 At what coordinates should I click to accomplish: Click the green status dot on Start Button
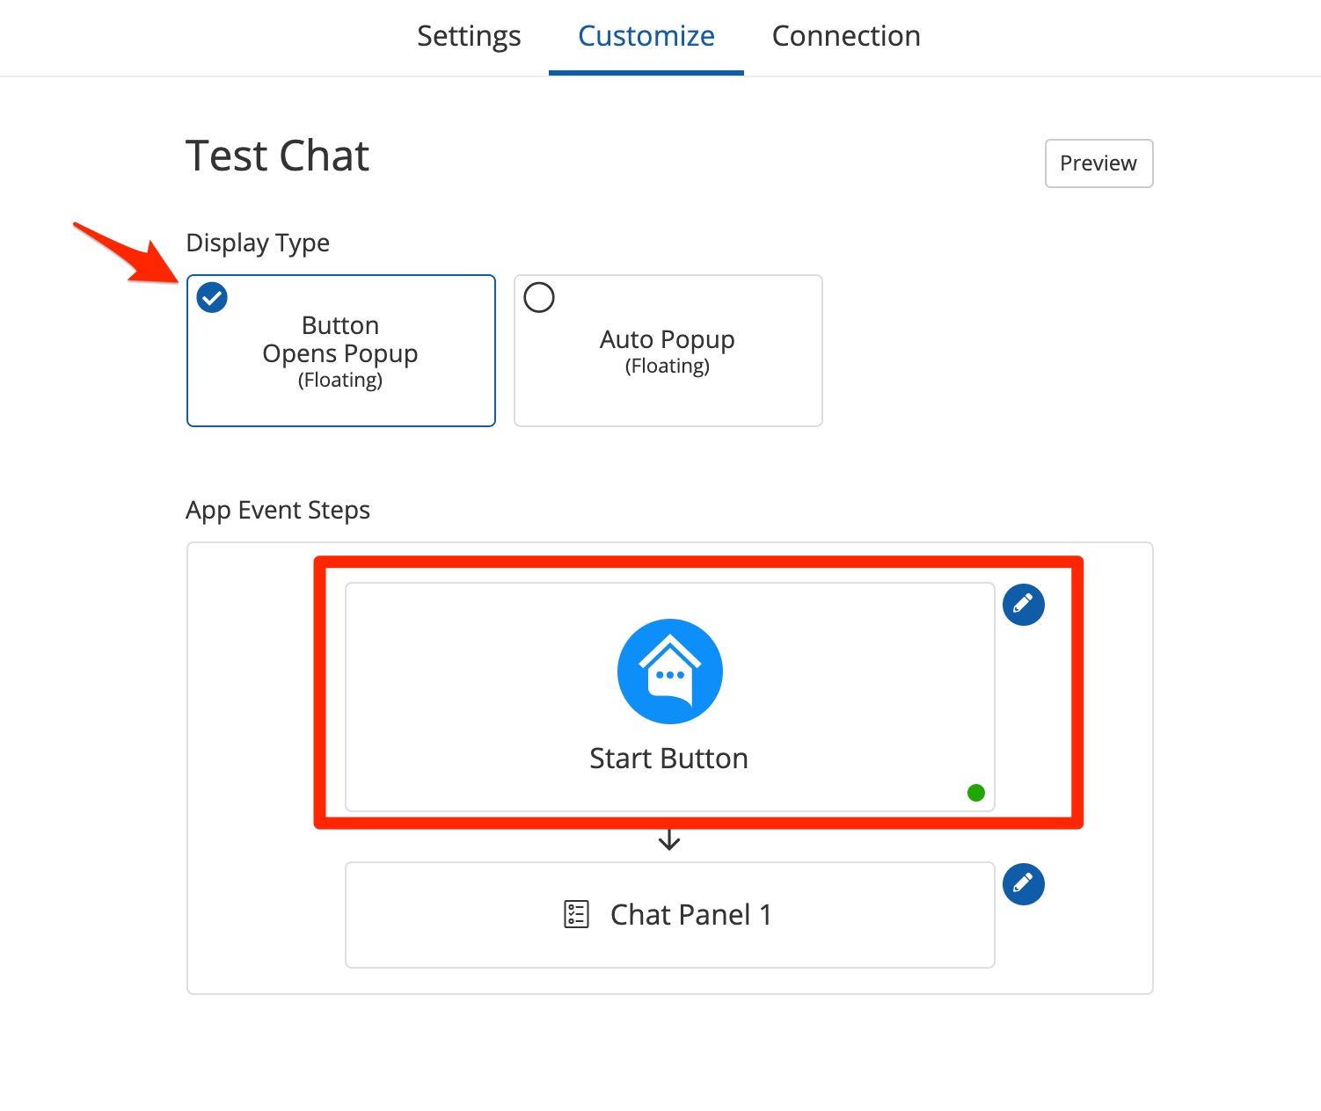(x=975, y=793)
